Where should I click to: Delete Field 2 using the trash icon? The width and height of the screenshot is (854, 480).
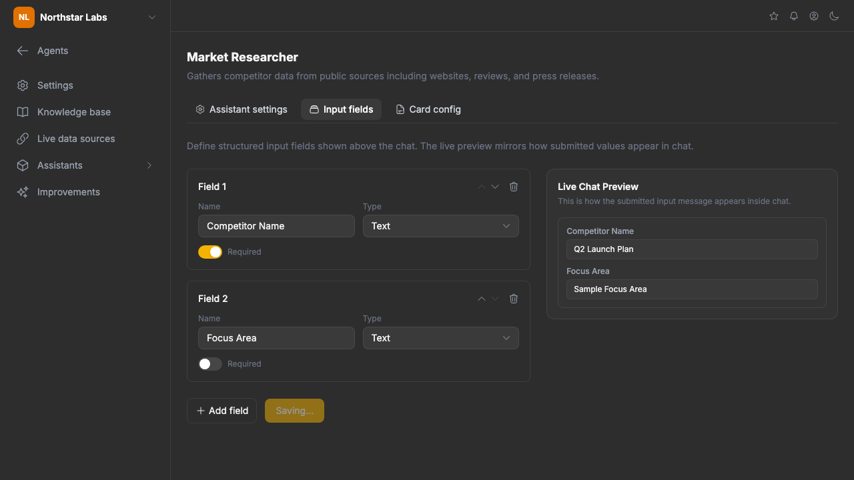pos(514,299)
